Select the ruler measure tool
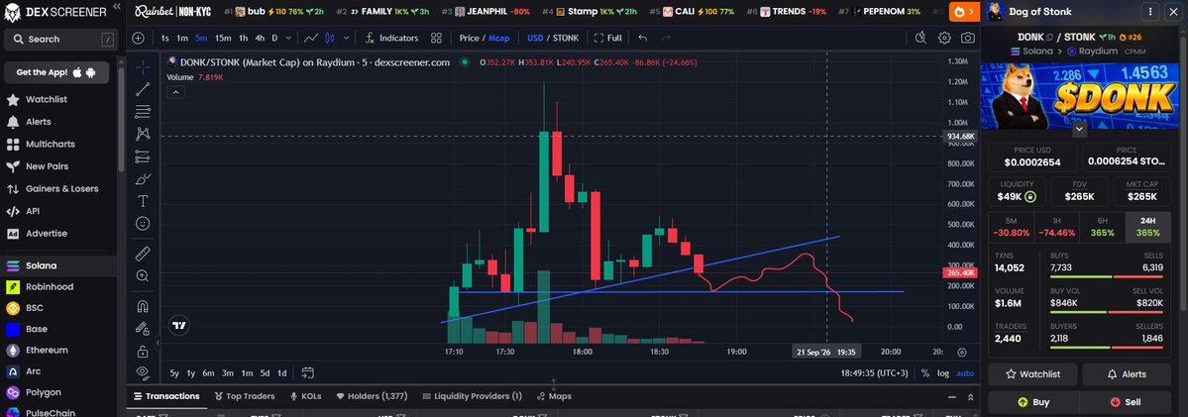The image size is (1188, 417). [143, 254]
